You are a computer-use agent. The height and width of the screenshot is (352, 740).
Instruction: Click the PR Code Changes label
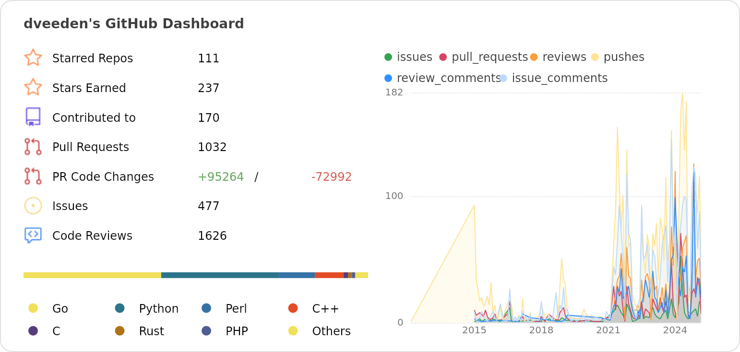(103, 177)
